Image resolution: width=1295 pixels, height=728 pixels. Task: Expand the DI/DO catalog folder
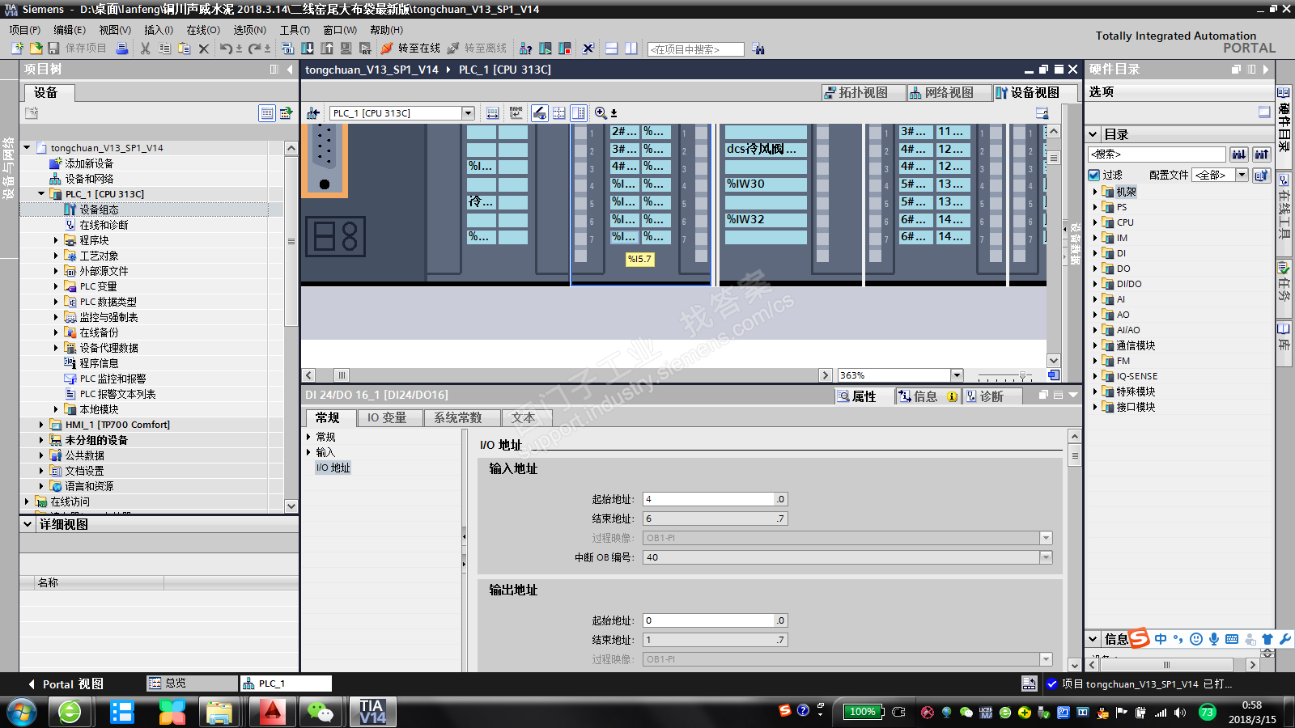click(x=1095, y=284)
